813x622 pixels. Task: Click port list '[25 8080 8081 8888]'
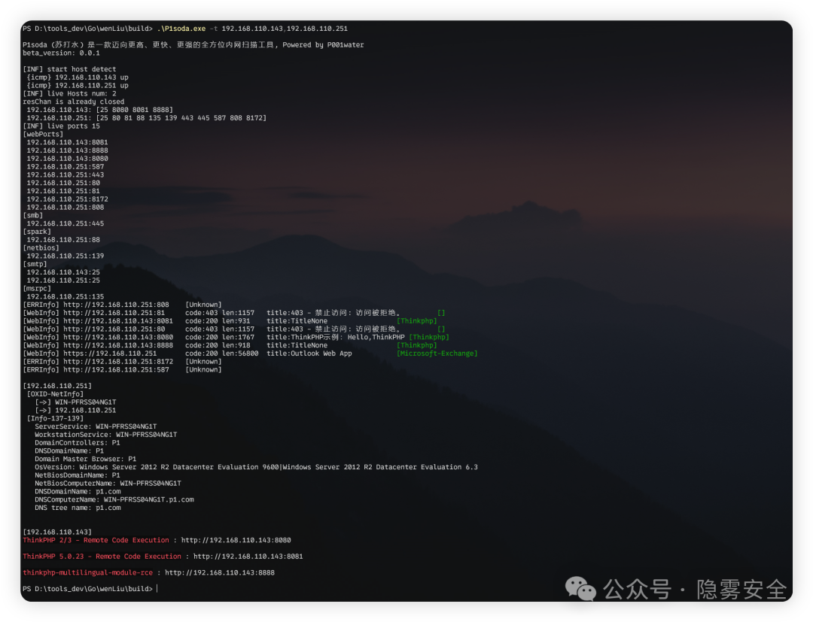[135, 110]
